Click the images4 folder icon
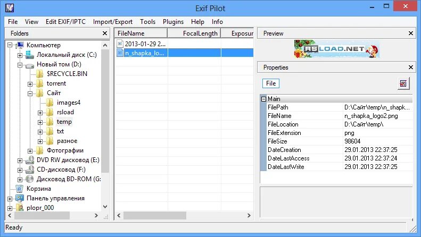421x237 pixels. (x=49, y=103)
